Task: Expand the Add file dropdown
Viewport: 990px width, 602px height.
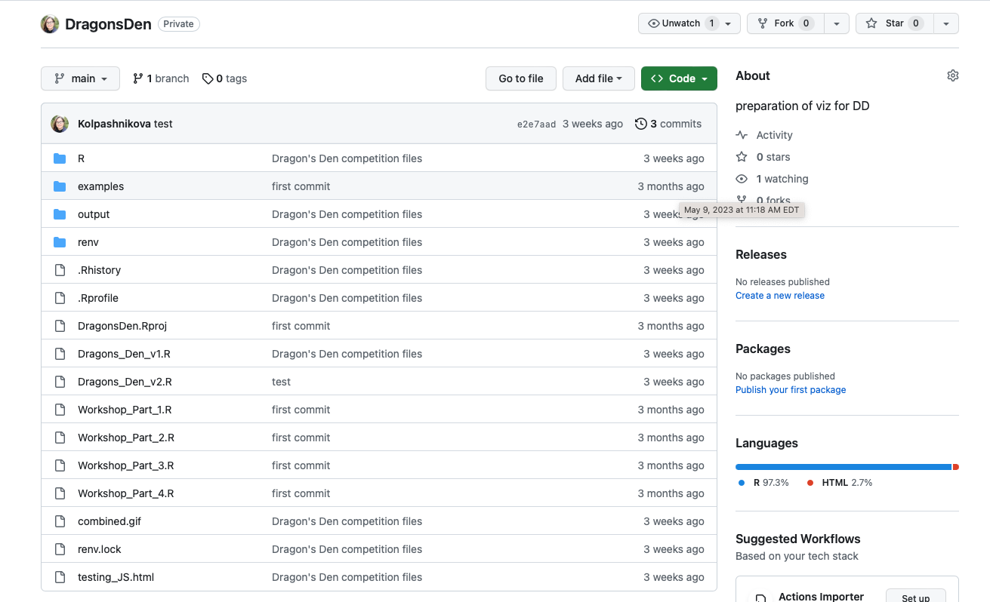Action: pos(599,78)
